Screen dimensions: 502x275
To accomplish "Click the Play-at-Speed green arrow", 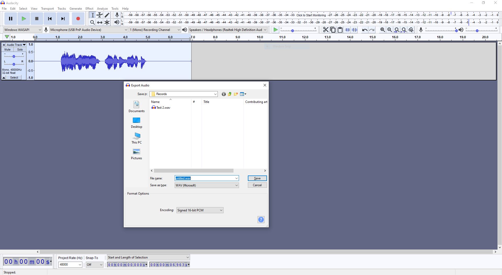I will tap(275, 30).
